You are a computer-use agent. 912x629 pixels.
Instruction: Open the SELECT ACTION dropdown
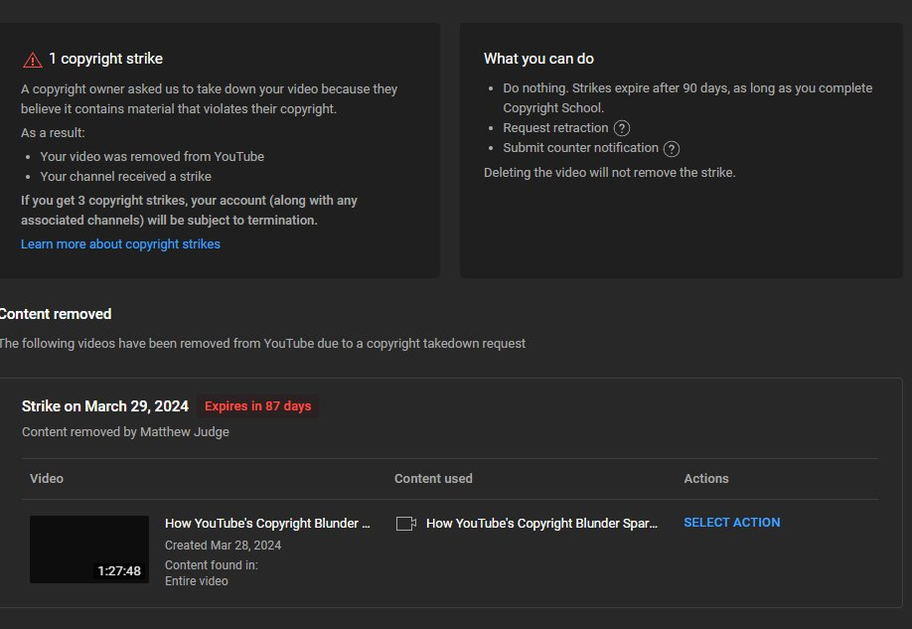pyautogui.click(x=731, y=523)
